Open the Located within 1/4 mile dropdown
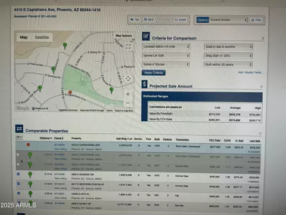286x215 pixels. pyautogui.click(x=166, y=47)
